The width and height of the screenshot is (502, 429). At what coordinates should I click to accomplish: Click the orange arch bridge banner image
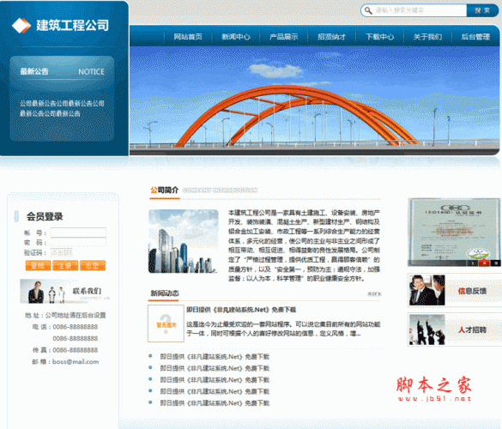pyautogui.click(x=314, y=101)
